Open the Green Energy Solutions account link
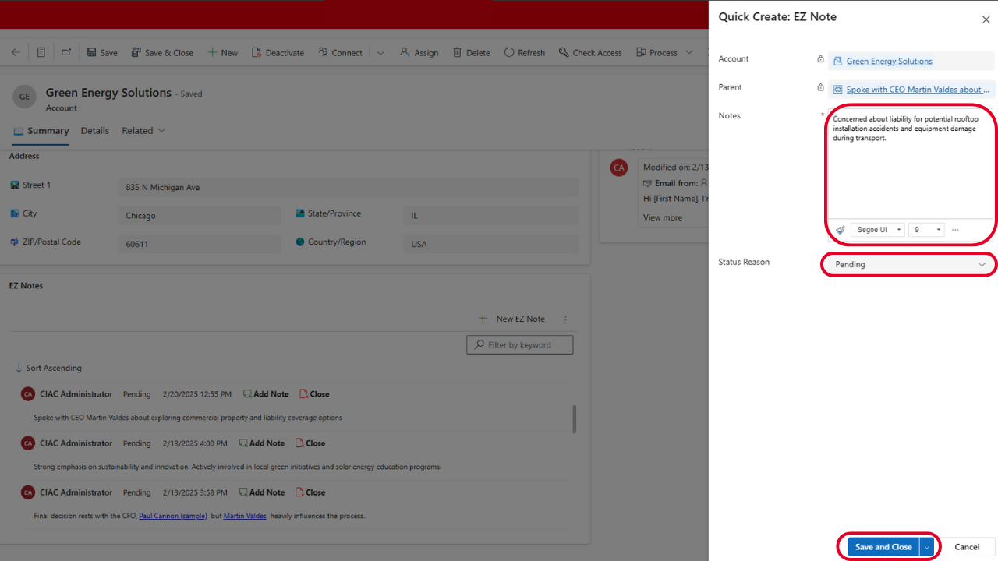The width and height of the screenshot is (998, 561). click(x=889, y=61)
